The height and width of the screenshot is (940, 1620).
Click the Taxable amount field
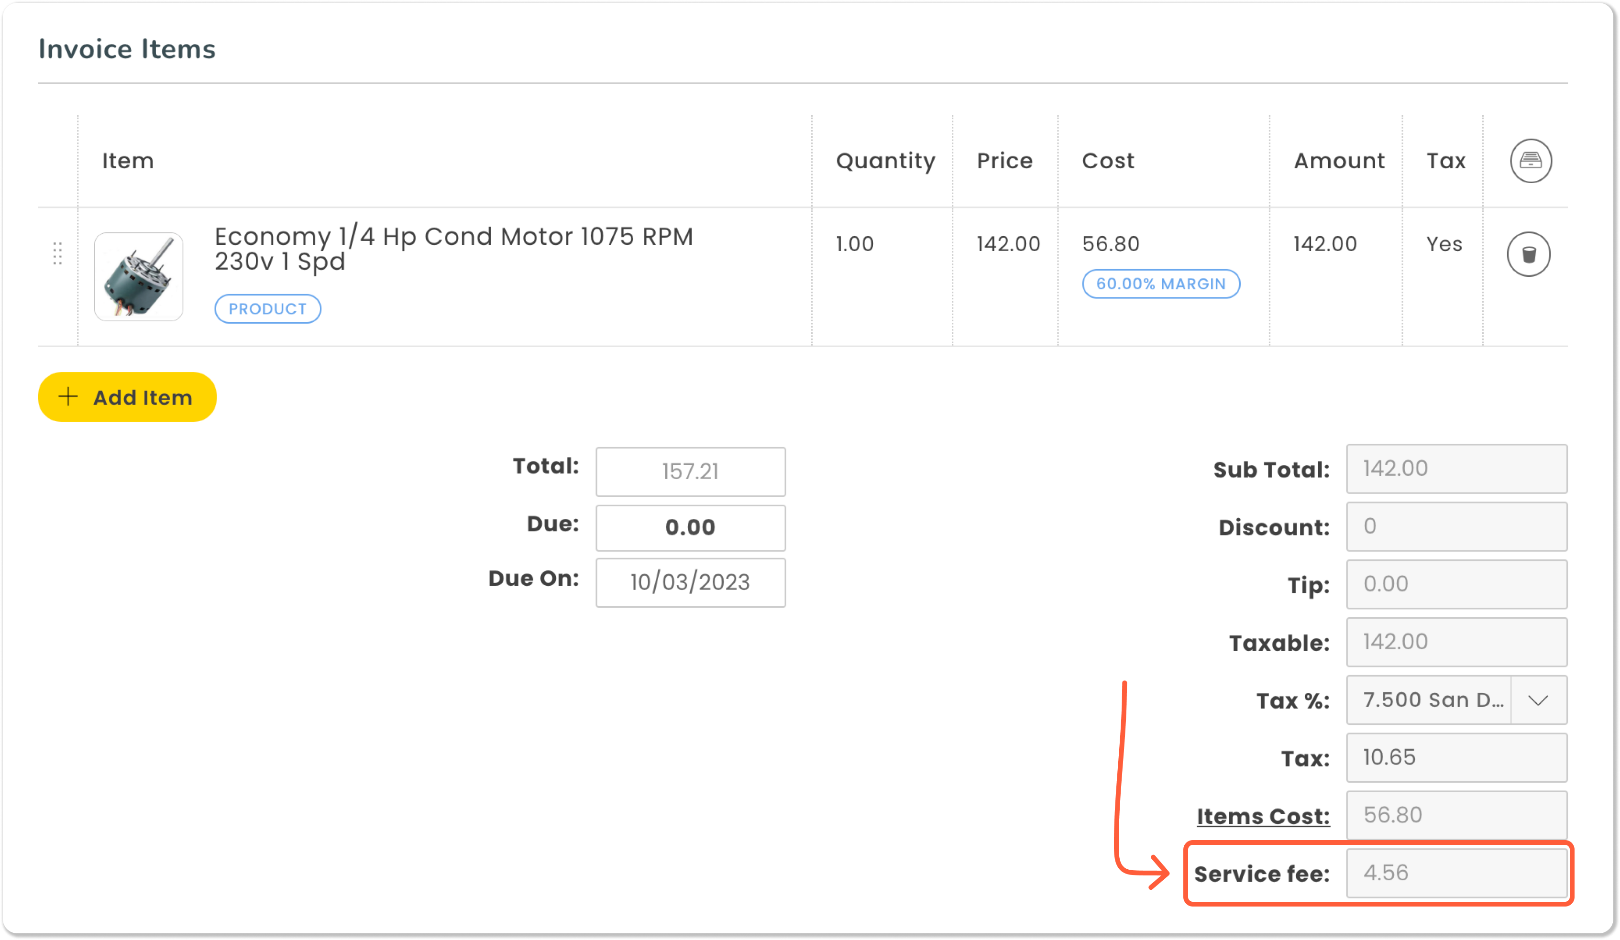point(1456,642)
